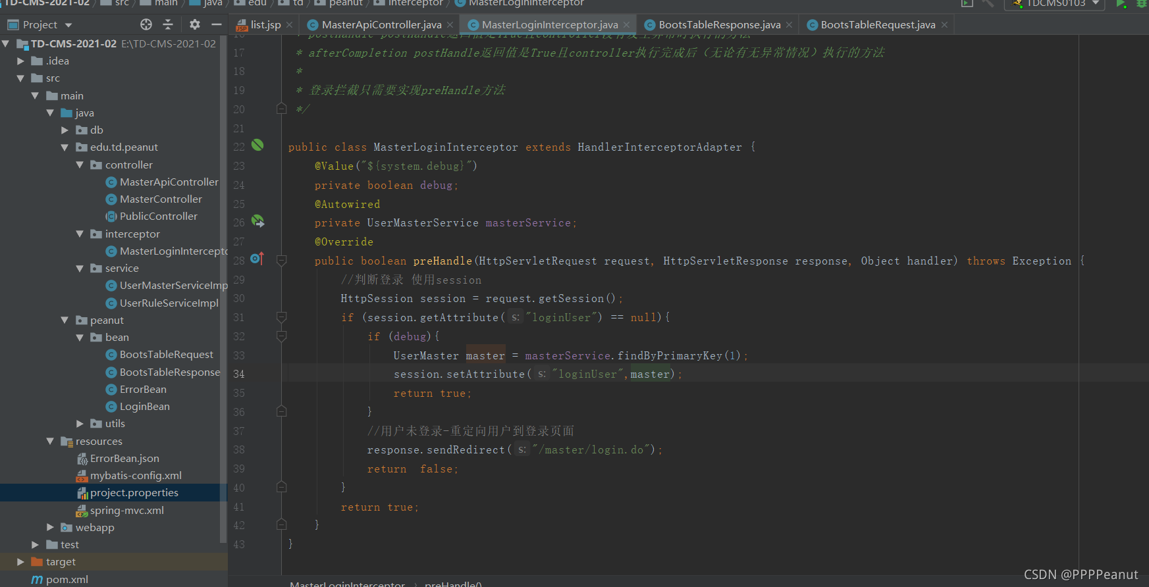
Task: Collapse the interceptor package
Action: pyautogui.click(x=80, y=234)
